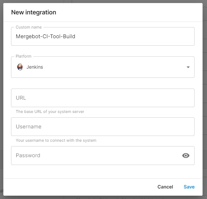Select the Custom name input field
The height and width of the screenshot is (199, 207).
[x=103, y=37]
